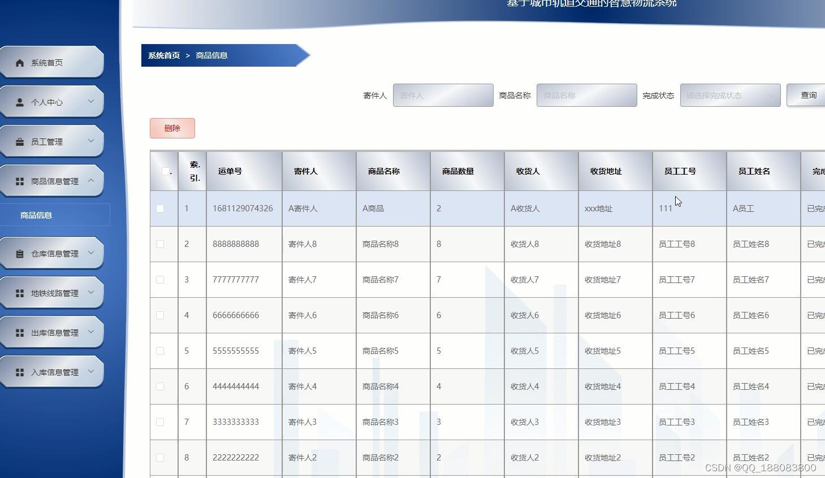Click the grid icon on 商品信息管理
Image resolution: width=825 pixels, height=478 pixels.
pos(20,181)
